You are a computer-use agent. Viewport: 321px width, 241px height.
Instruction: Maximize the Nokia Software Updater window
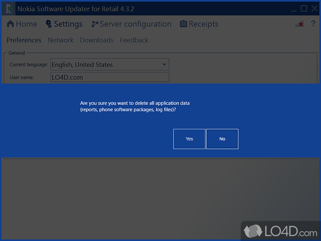click(304, 8)
